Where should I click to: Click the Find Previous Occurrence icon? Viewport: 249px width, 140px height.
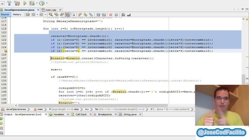56,15
